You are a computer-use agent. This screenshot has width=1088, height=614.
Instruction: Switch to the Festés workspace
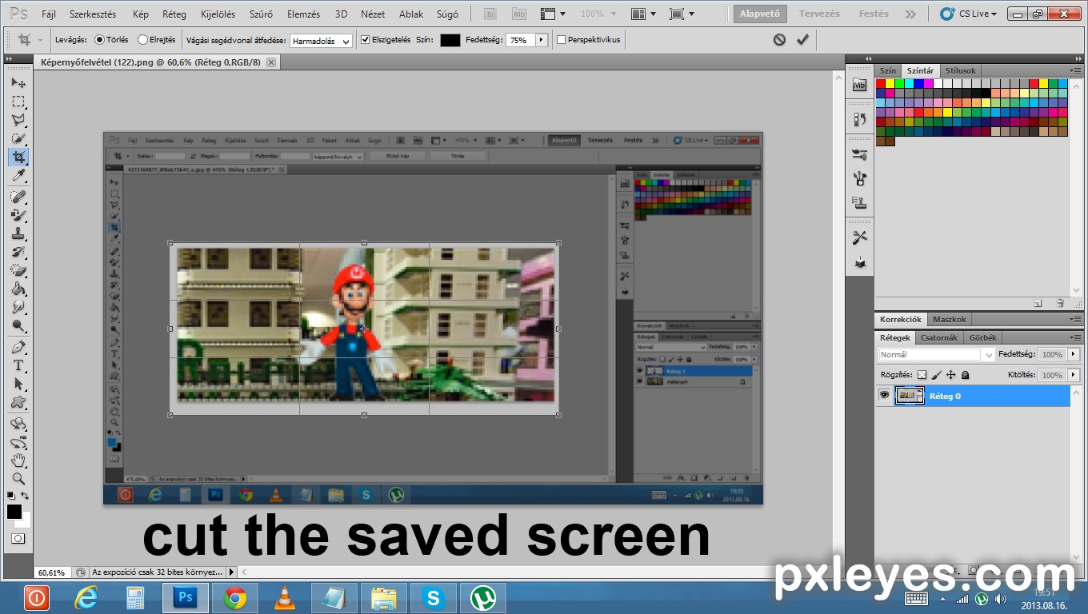coord(874,14)
